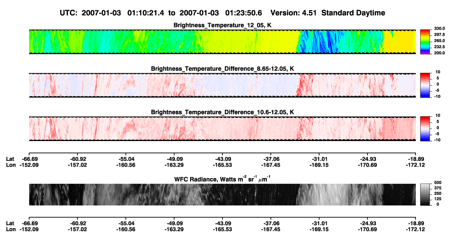
Task: Click the red-blue color bar of 8.65-12.05 panel
Action: pos(425,85)
